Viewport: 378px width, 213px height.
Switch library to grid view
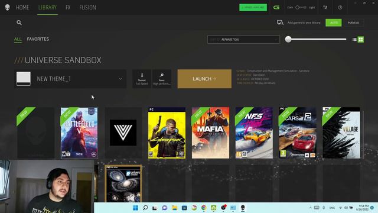coord(361,40)
